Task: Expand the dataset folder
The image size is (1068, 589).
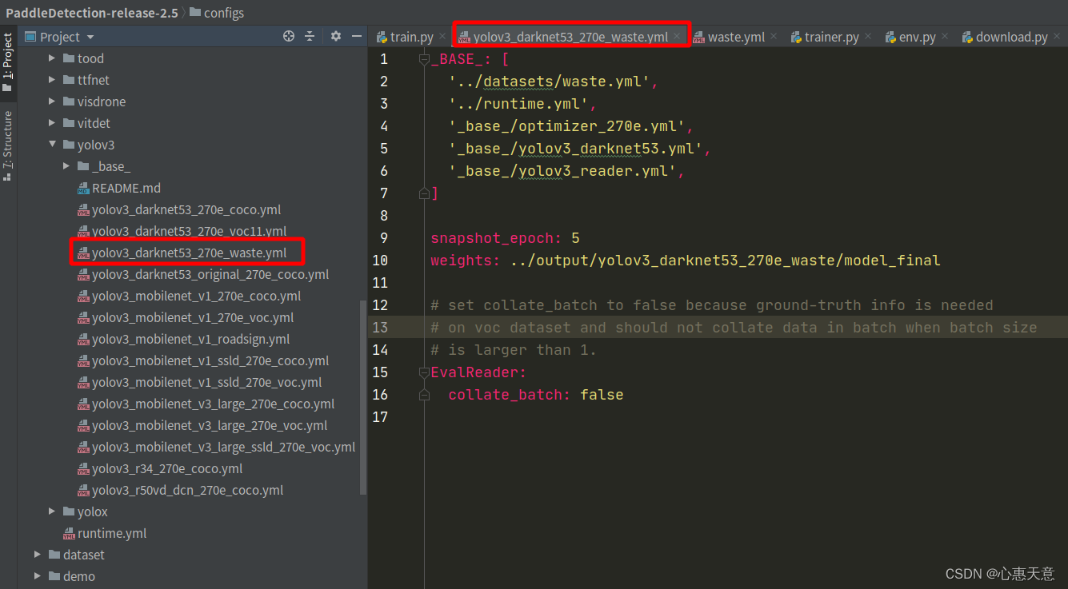Action: 37,554
